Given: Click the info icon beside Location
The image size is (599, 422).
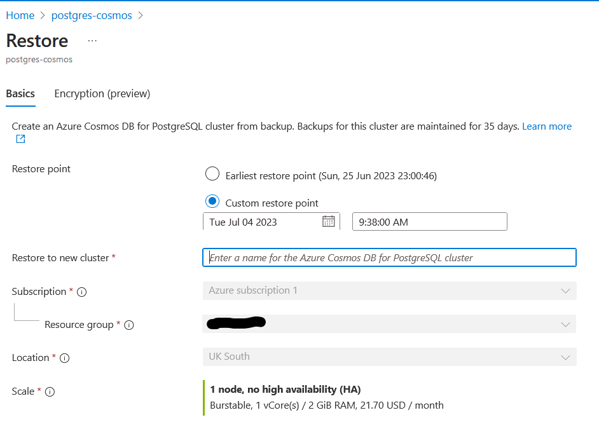Looking at the screenshot, I should (x=65, y=358).
